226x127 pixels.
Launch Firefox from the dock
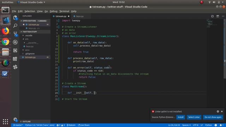5,31
